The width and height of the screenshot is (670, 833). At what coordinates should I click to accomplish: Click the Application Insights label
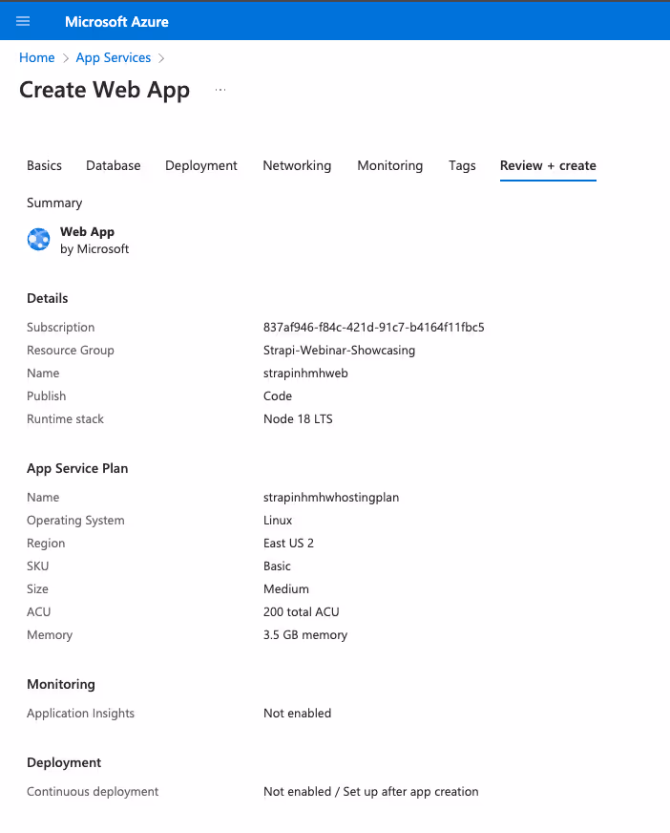click(x=81, y=713)
